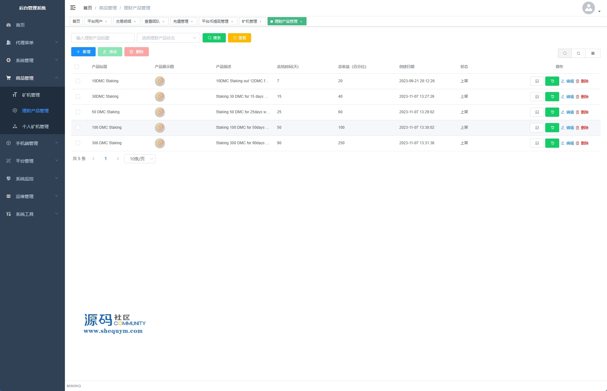Screen dimensions: 607x391
Task: Click the refresh table icon
Action: coord(579,53)
